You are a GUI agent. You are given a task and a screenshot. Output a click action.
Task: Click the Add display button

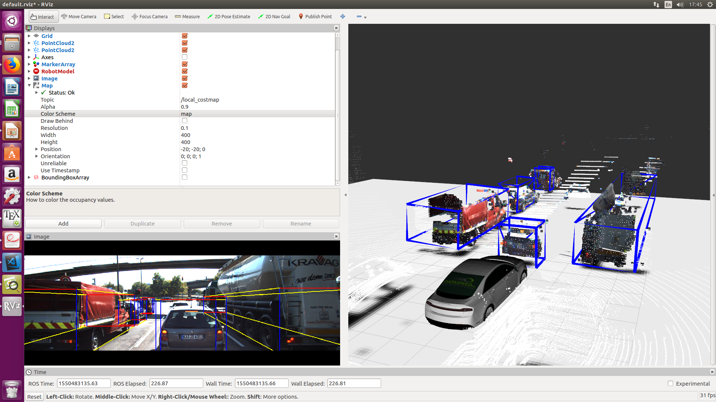[x=63, y=224]
